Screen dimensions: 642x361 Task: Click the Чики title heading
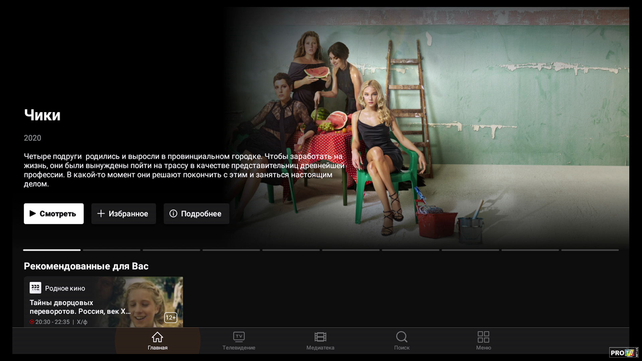pyautogui.click(x=42, y=115)
